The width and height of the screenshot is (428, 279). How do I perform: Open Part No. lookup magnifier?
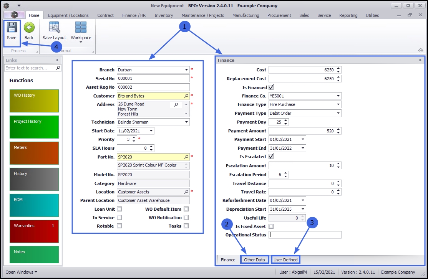(x=186, y=157)
